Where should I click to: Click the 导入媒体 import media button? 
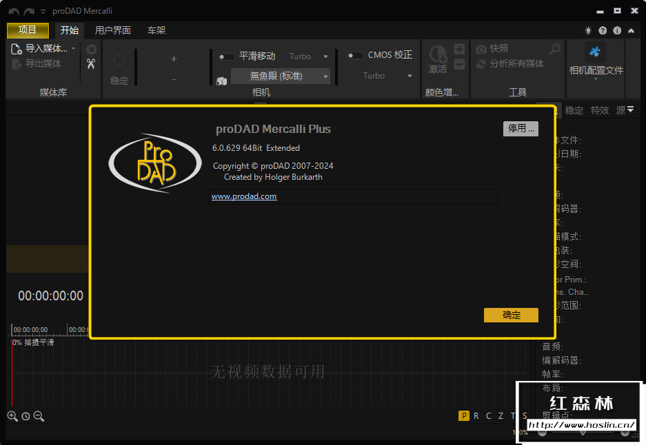pyautogui.click(x=39, y=49)
